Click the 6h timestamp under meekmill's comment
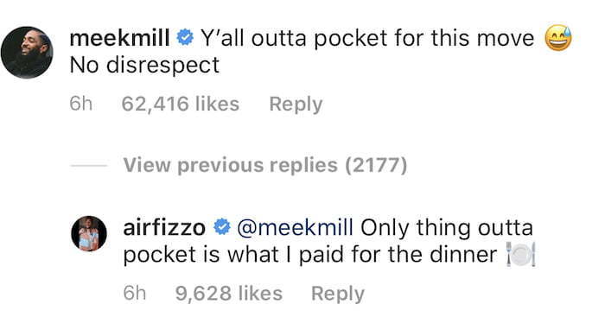 pyautogui.click(x=80, y=104)
